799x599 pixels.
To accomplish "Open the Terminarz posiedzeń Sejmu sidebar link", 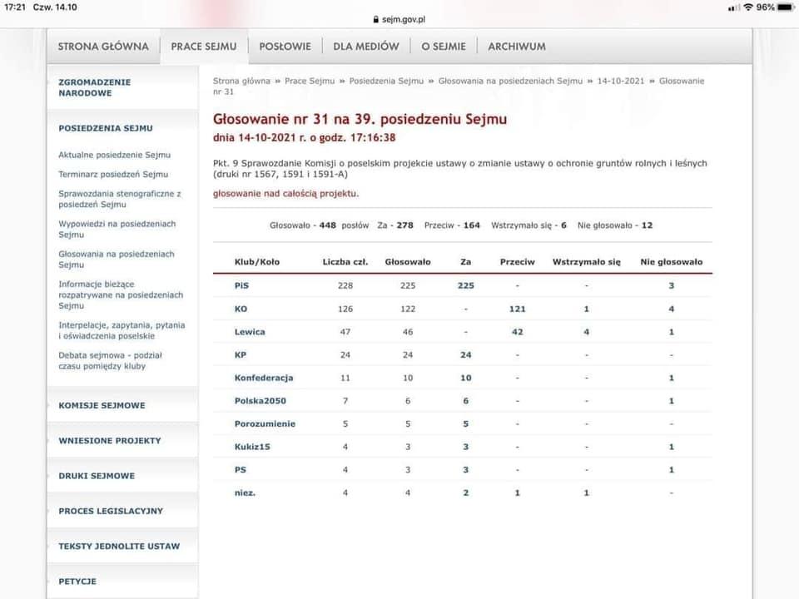I will pos(113,174).
